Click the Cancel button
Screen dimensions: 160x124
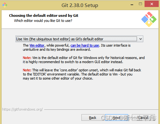pyautogui.click(x=143, y=118)
